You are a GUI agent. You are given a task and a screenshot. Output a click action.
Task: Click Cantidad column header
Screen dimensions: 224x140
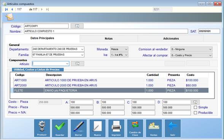tap(153, 75)
